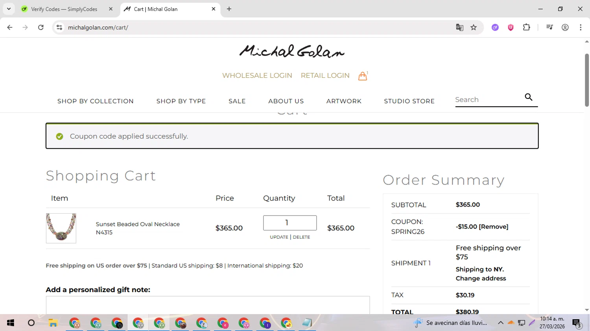The height and width of the screenshot is (331, 590).
Task: Click the site Search field
Action: 488,100
